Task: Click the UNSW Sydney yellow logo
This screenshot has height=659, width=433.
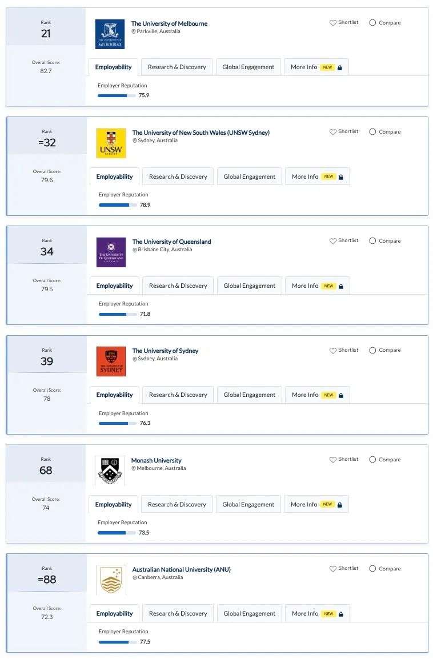Action: click(111, 143)
